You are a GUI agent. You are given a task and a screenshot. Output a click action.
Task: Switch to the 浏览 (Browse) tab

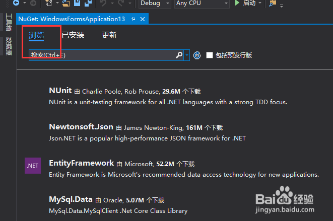coord(36,35)
